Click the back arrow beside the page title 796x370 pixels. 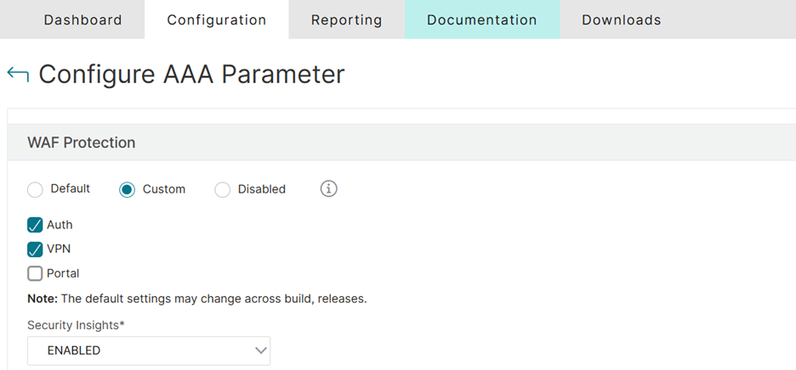click(17, 74)
